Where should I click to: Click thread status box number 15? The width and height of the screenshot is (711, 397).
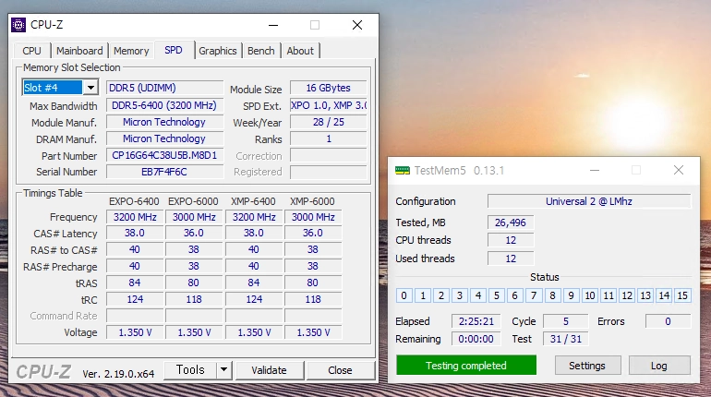[682, 295]
